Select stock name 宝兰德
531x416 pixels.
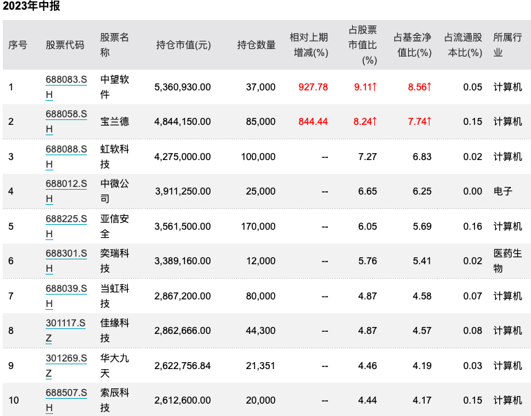pos(115,121)
